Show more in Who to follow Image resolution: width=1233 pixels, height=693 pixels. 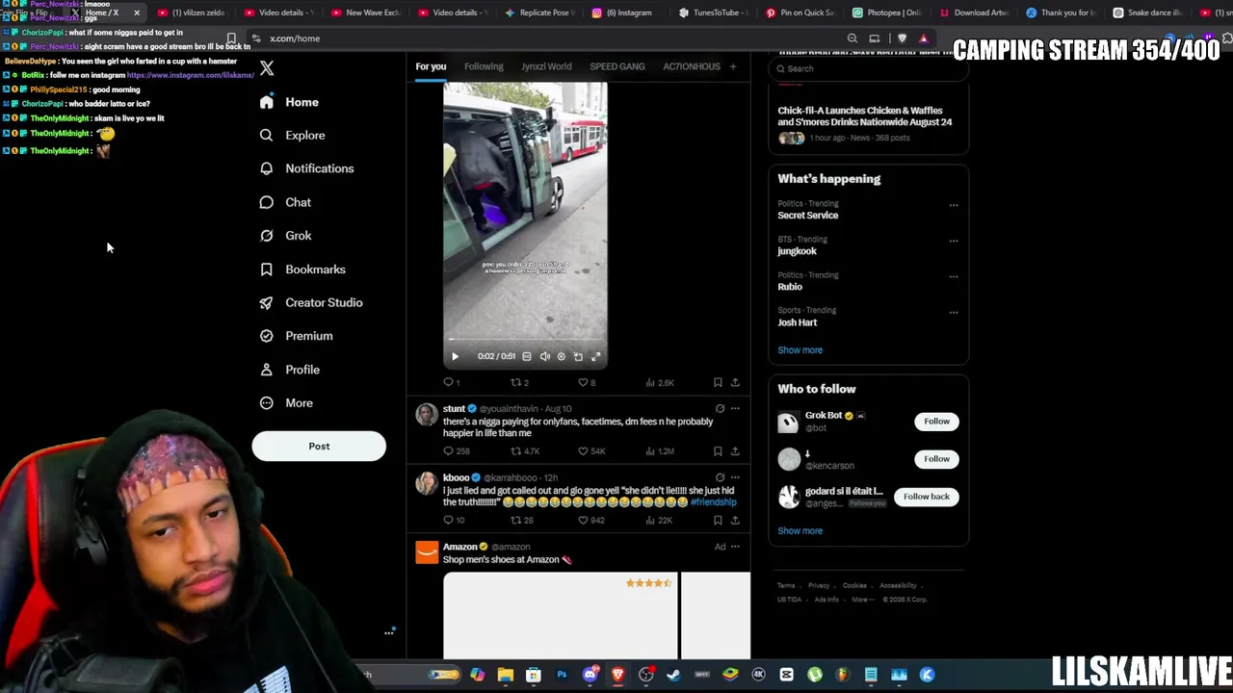tap(800, 531)
